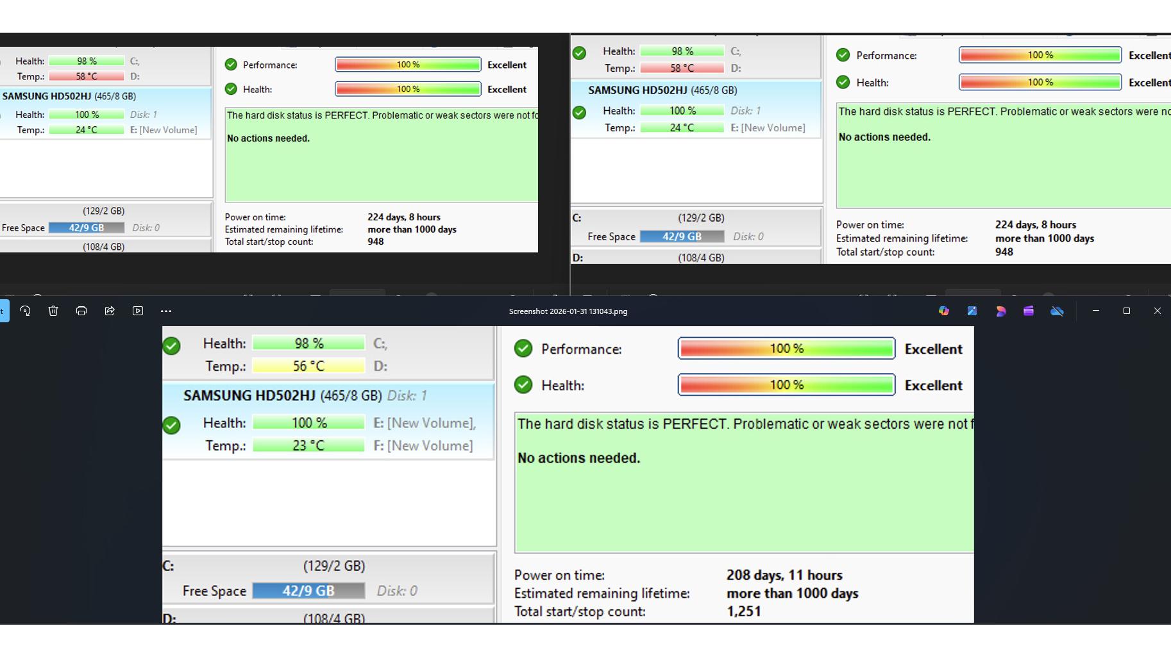This screenshot has width=1171, height=658.
Task: Click the 1,251 start/stop count value
Action: (x=744, y=611)
